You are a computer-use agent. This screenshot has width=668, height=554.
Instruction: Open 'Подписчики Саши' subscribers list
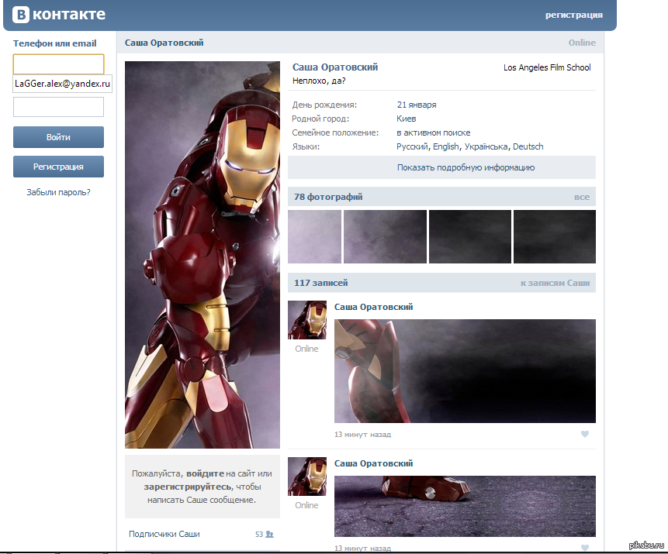pos(164,534)
